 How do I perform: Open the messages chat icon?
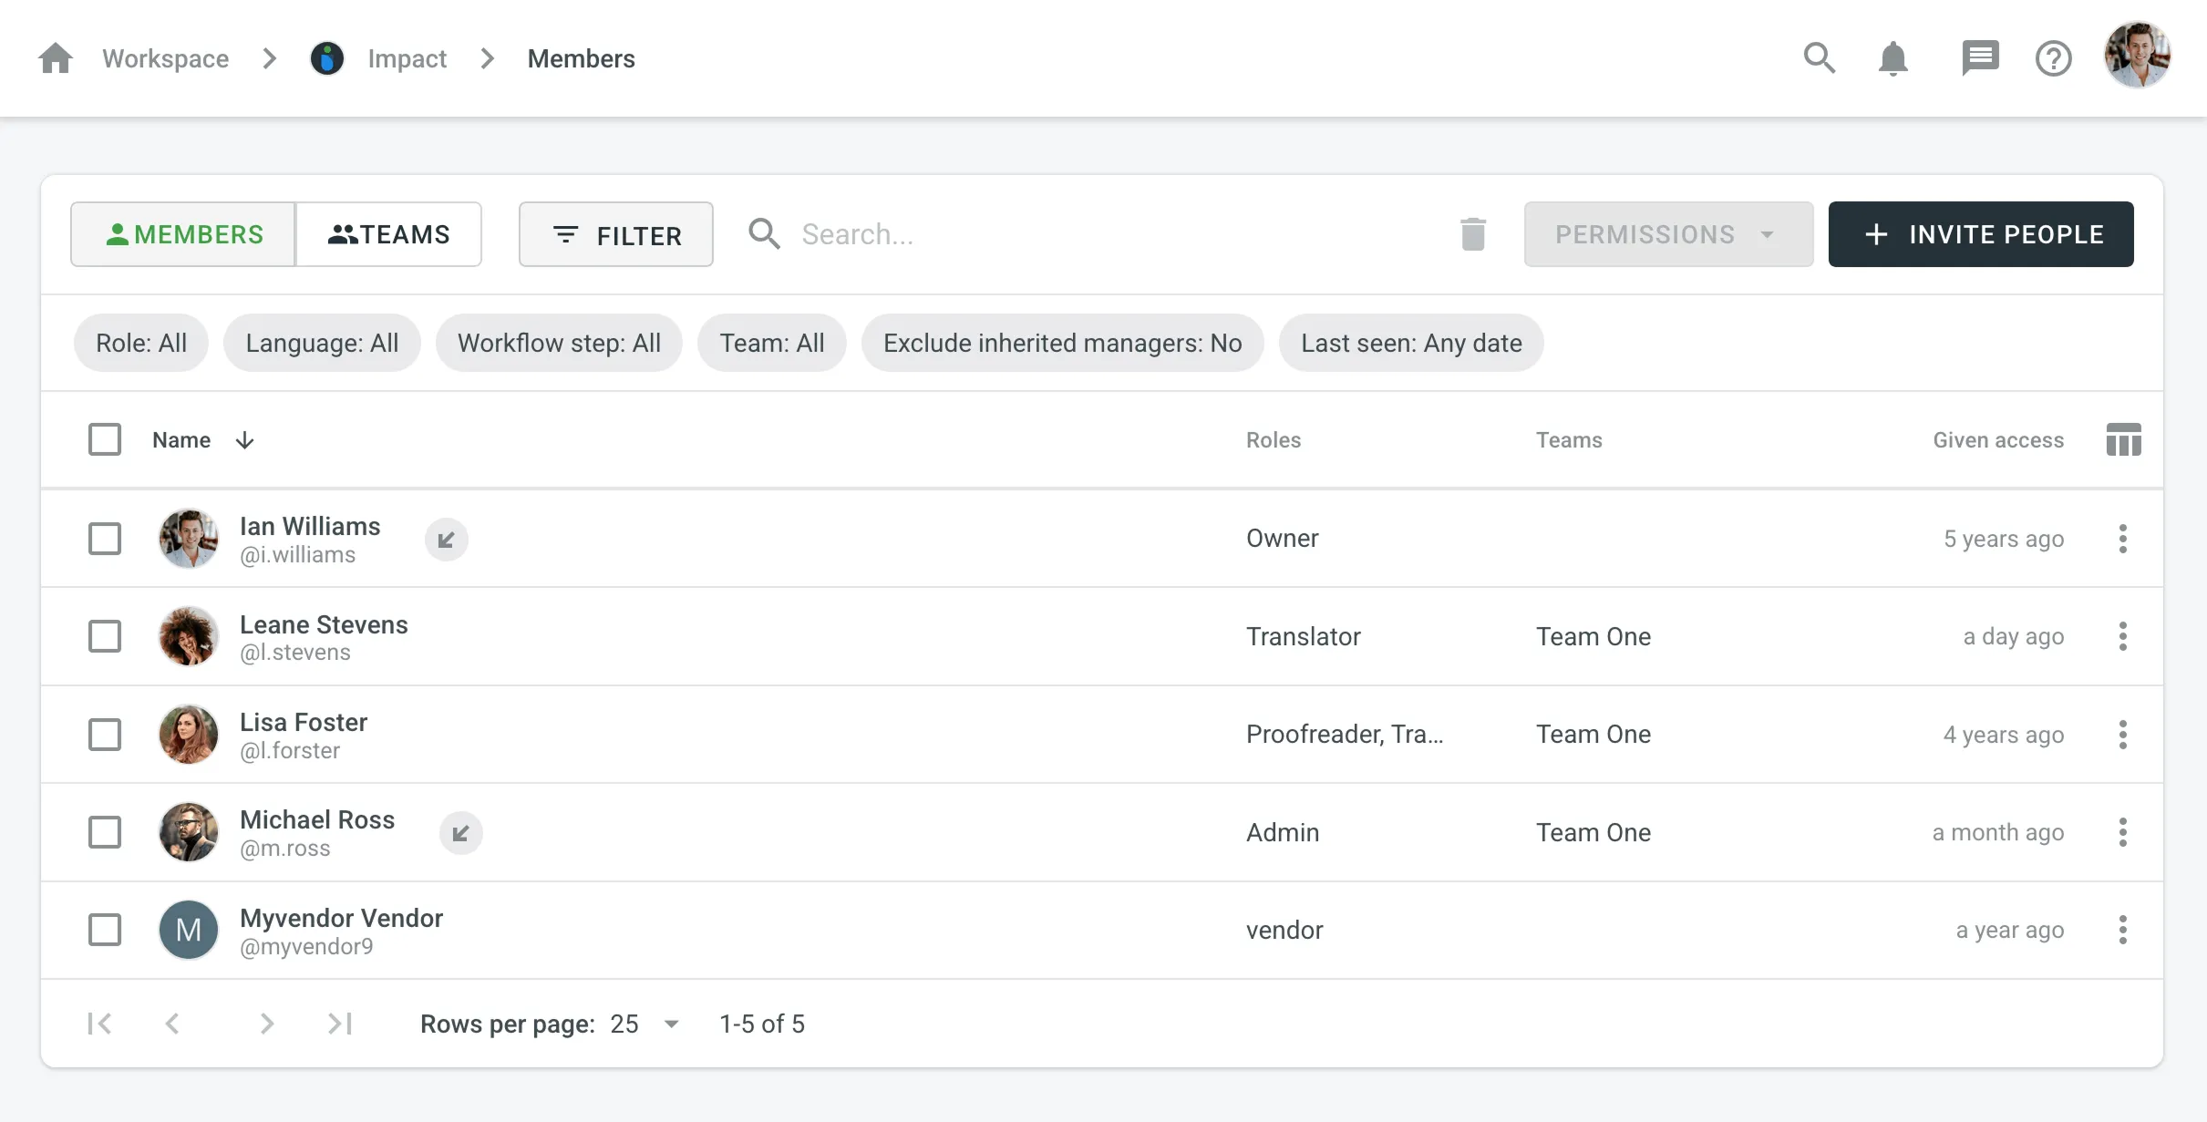tap(1979, 58)
